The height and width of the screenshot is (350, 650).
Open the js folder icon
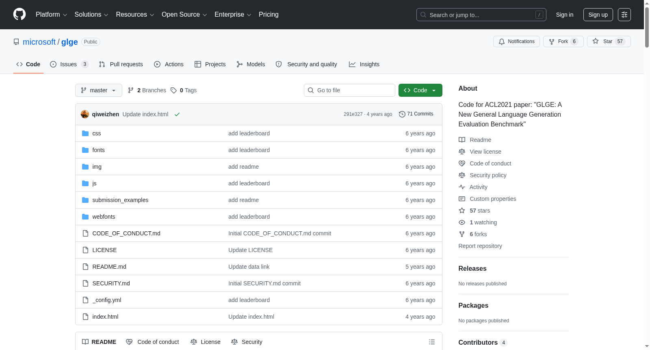coord(85,183)
